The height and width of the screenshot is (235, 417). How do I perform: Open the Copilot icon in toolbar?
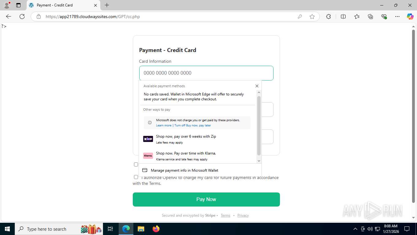pyautogui.click(x=410, y=17)
